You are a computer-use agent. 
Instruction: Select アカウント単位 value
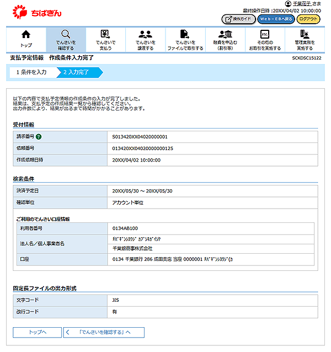[127, 202]
